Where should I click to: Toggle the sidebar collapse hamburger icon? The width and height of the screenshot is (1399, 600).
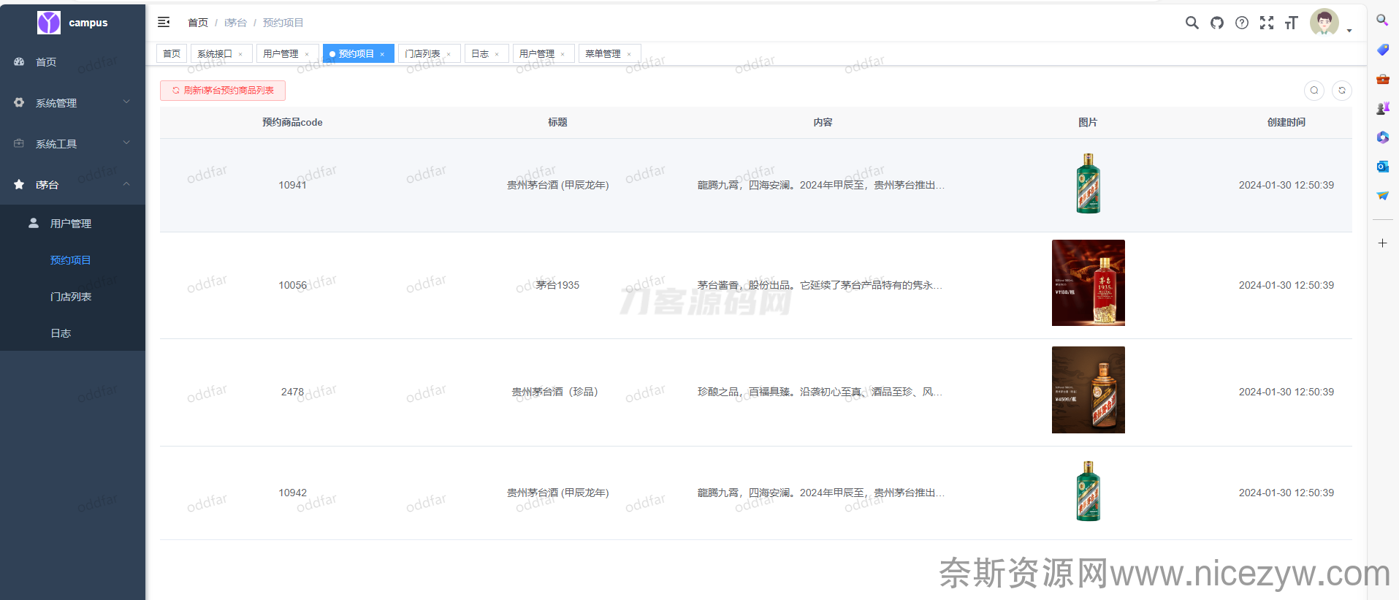tap(164, 23)
